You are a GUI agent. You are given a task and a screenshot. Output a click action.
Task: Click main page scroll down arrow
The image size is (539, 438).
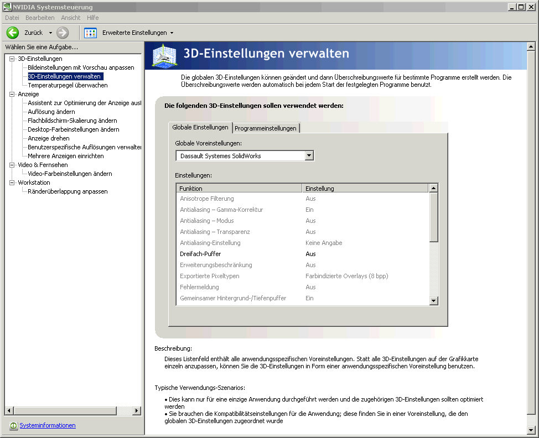[531, 430]
